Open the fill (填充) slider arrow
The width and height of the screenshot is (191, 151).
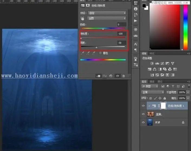click(188, 98)
